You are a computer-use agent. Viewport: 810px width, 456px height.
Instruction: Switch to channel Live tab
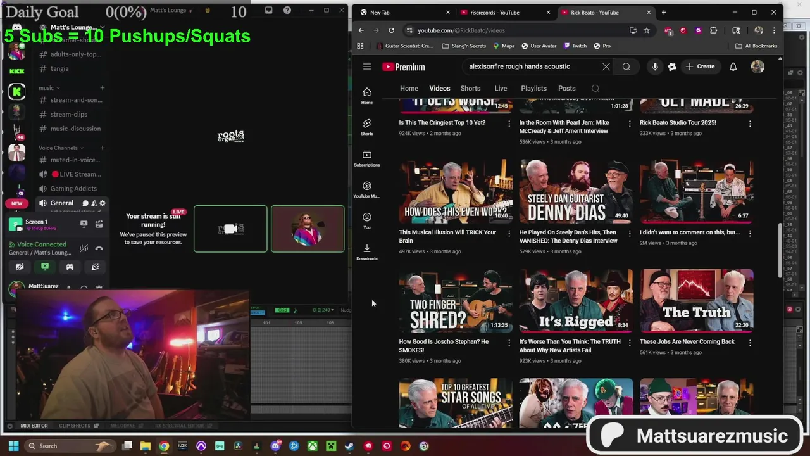501,89
